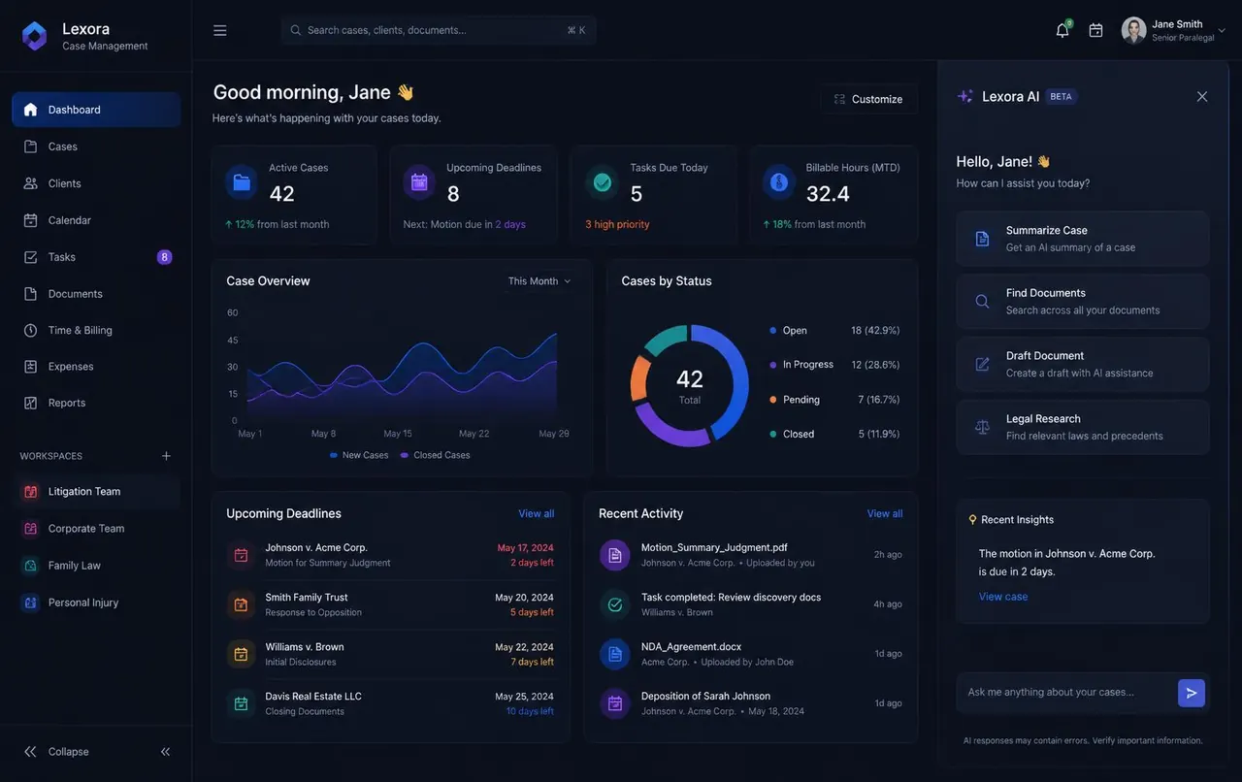Open the hamburger menu icon

(x=220, y=30)
